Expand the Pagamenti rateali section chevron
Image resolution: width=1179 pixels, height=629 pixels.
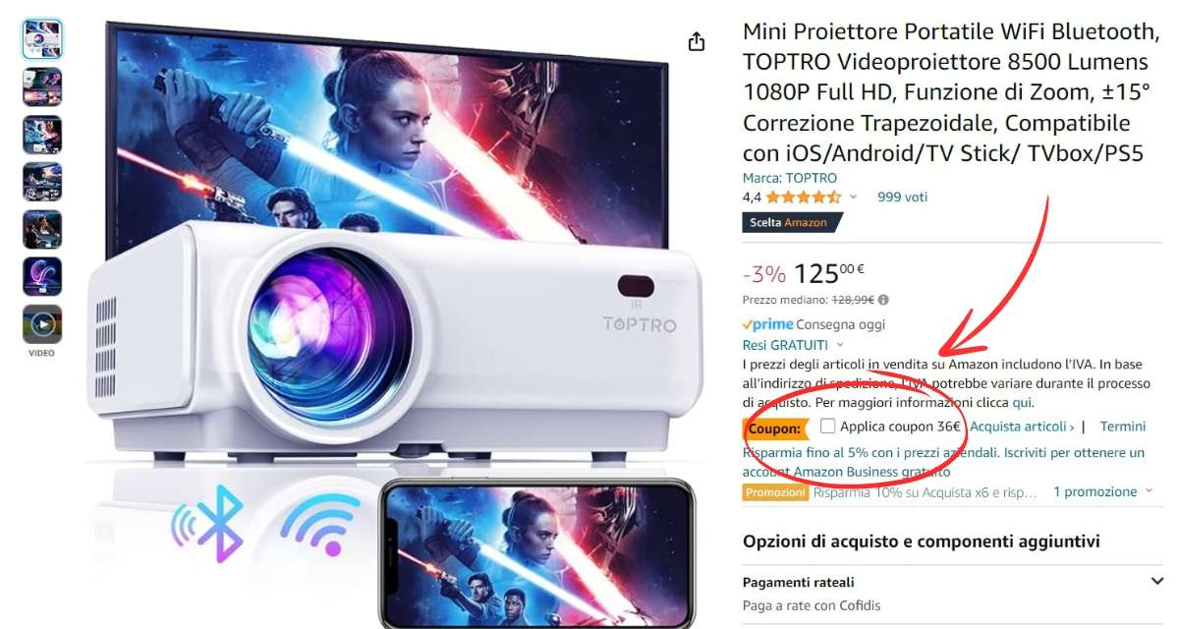pos(1155,582)
